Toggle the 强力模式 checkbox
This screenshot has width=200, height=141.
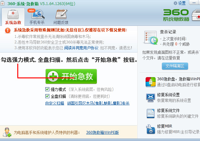coord(47,89)
